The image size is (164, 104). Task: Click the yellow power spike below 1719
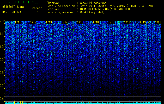(x=142, y=102)
